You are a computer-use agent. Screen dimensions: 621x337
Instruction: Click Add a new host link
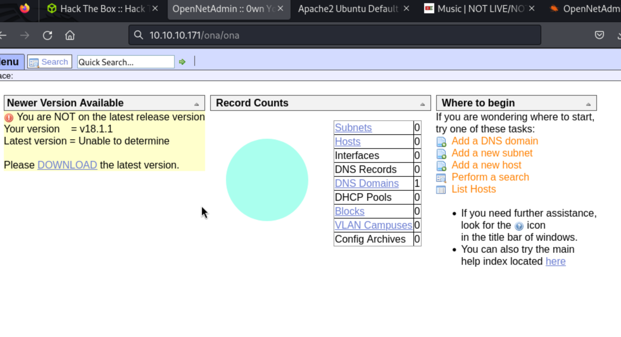pyautogui.click(x=486, y=165)
